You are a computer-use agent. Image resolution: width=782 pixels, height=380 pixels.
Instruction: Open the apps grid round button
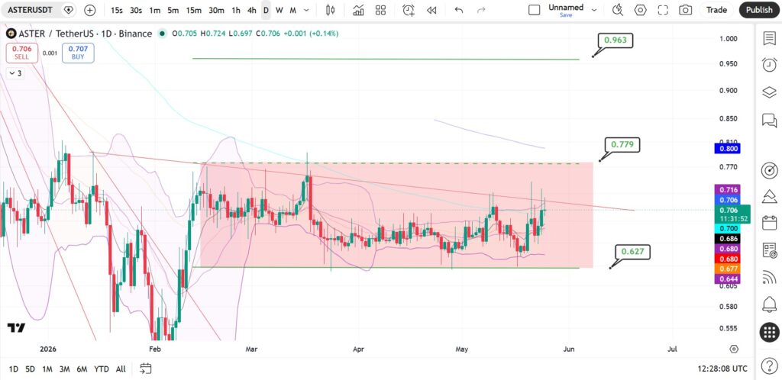coord(769,332)
